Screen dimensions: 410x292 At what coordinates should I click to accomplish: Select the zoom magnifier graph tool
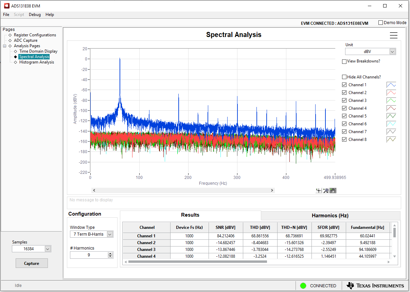[326, 190]
